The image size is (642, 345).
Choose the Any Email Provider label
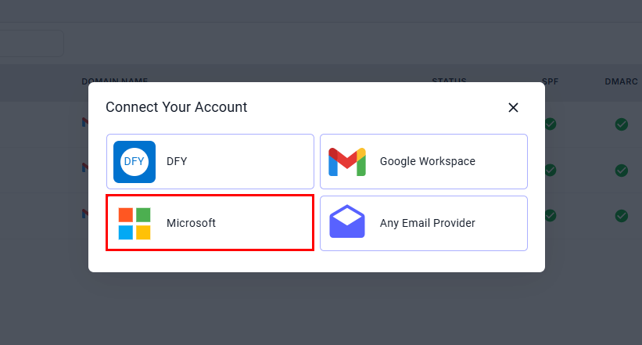coord(427,223)
